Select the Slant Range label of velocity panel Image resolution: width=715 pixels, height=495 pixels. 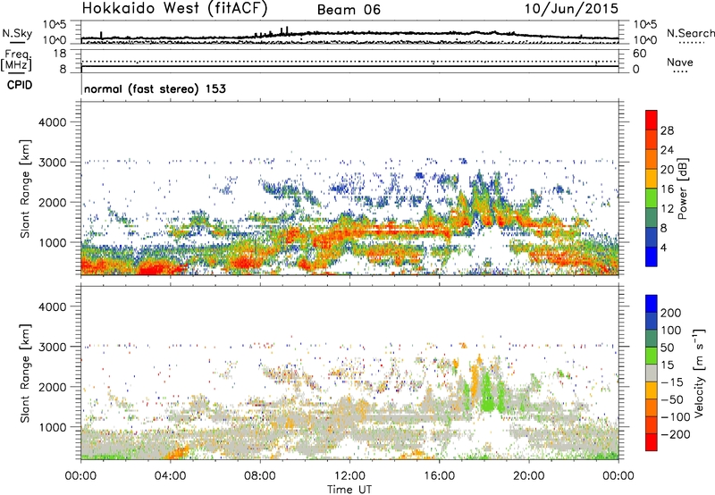point(24,373)
